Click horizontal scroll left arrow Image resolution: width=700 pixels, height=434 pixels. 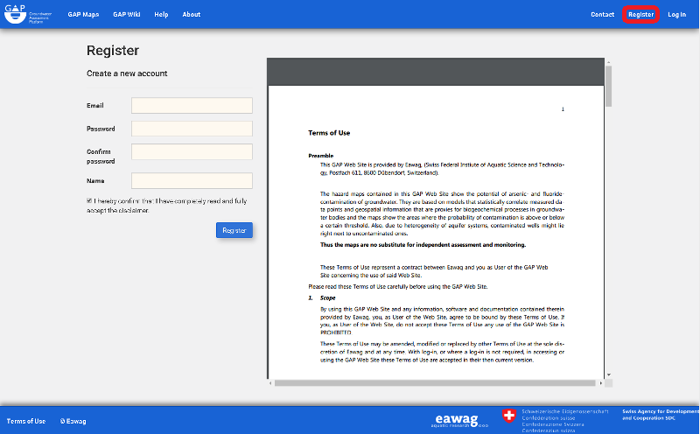coord(270,383)
